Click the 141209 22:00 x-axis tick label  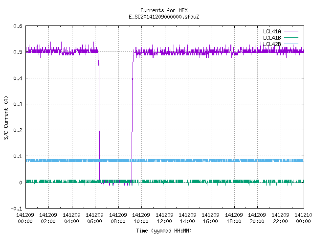[x=280, y=218]
